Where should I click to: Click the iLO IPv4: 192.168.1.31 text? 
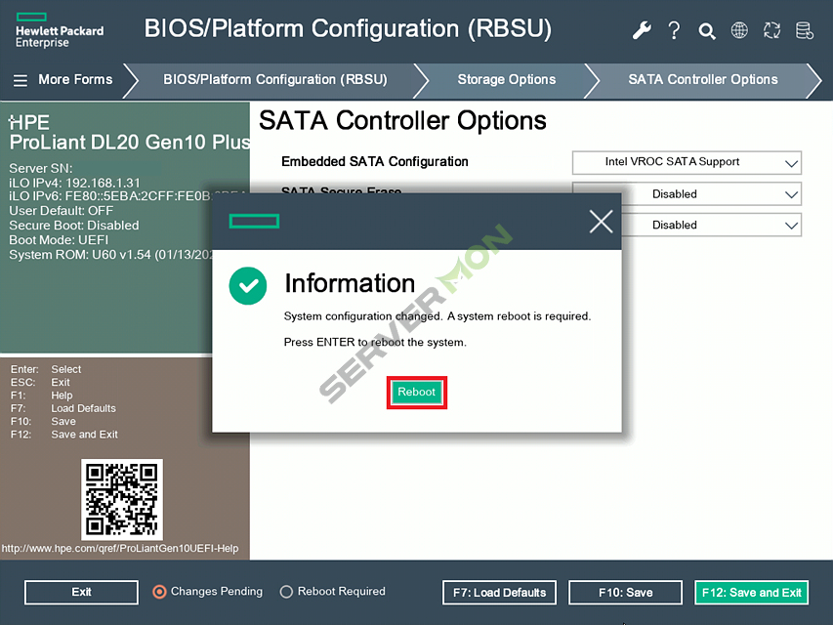click(x=74, y=183)
